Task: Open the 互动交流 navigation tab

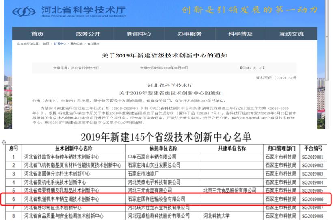Action: (x=291, y=34)
